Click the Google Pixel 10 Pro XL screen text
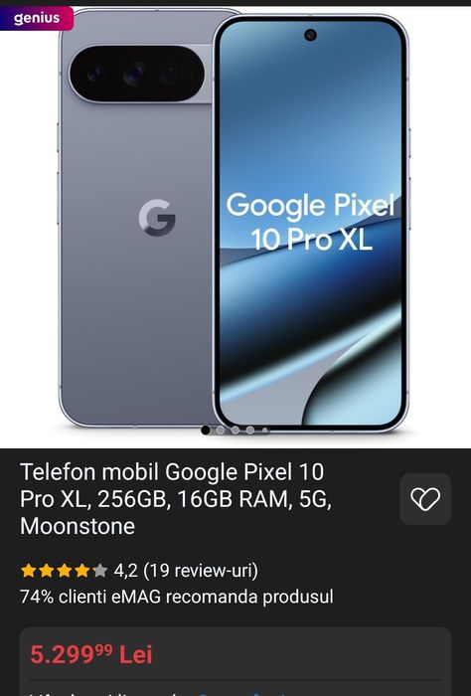Image resolution: width=471 pixels, height=696 pixels. [x=310, y=222]
